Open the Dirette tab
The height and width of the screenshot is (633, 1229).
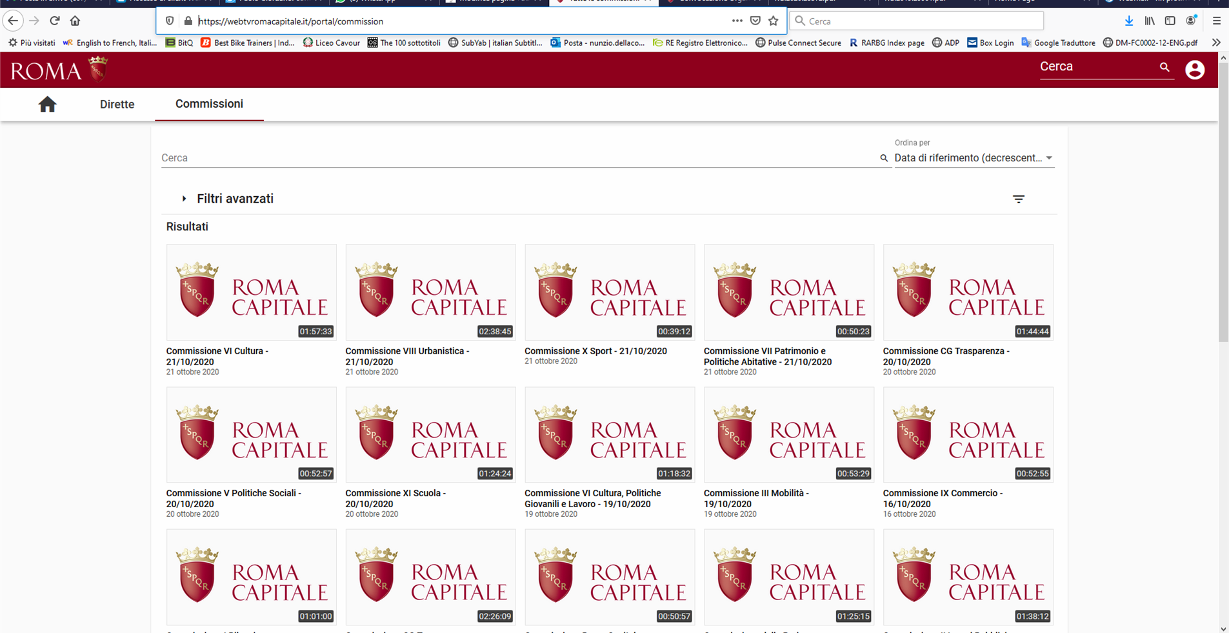[117, 105]
